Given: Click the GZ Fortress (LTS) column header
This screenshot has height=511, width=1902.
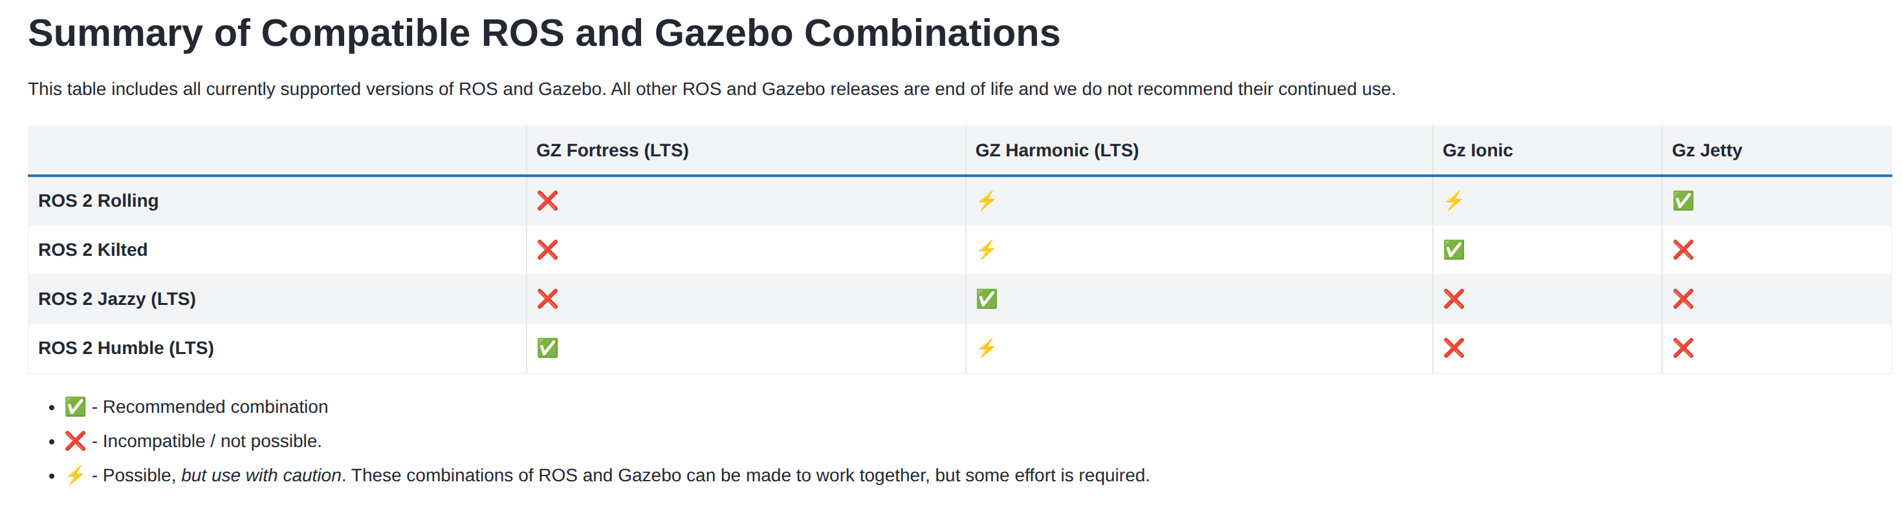Looking at the screenshot, I should tap(612, 151).
